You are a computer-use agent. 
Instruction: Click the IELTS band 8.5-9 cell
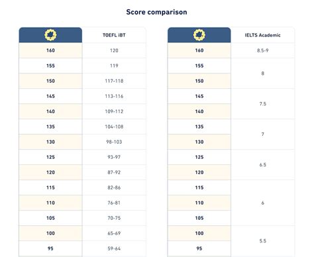(262, 50)
